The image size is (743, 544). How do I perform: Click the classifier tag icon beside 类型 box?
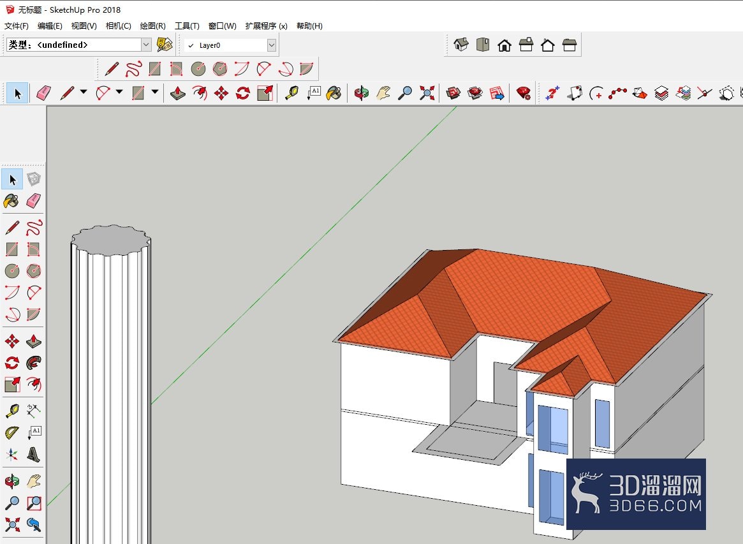(165, 45)
